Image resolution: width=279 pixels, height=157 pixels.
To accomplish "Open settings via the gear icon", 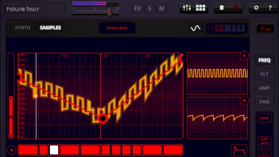I will pos(256,8).
